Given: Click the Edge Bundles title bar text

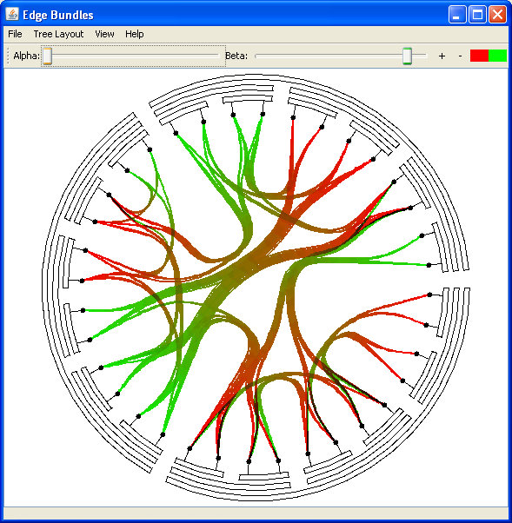Looking at the screenshot, I should click(58, 15).
